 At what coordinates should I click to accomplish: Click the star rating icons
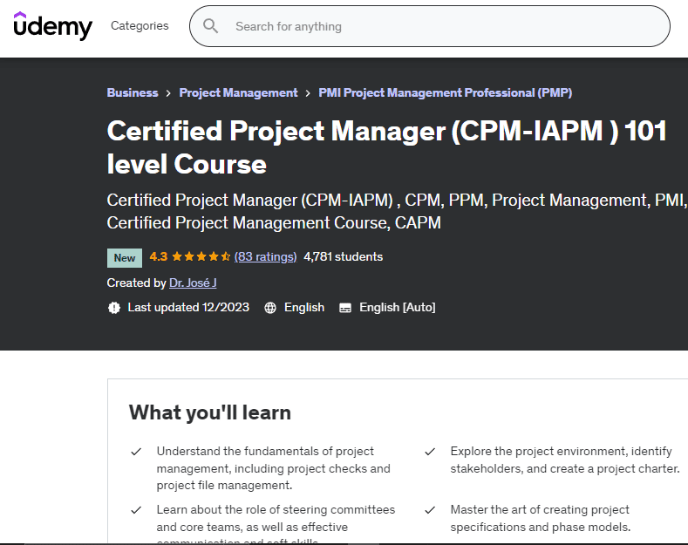coord(201,257)
